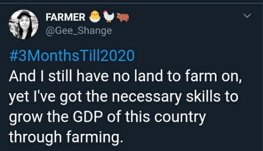
Task: Open the FARMER display name profile
Action: (65, 17)
